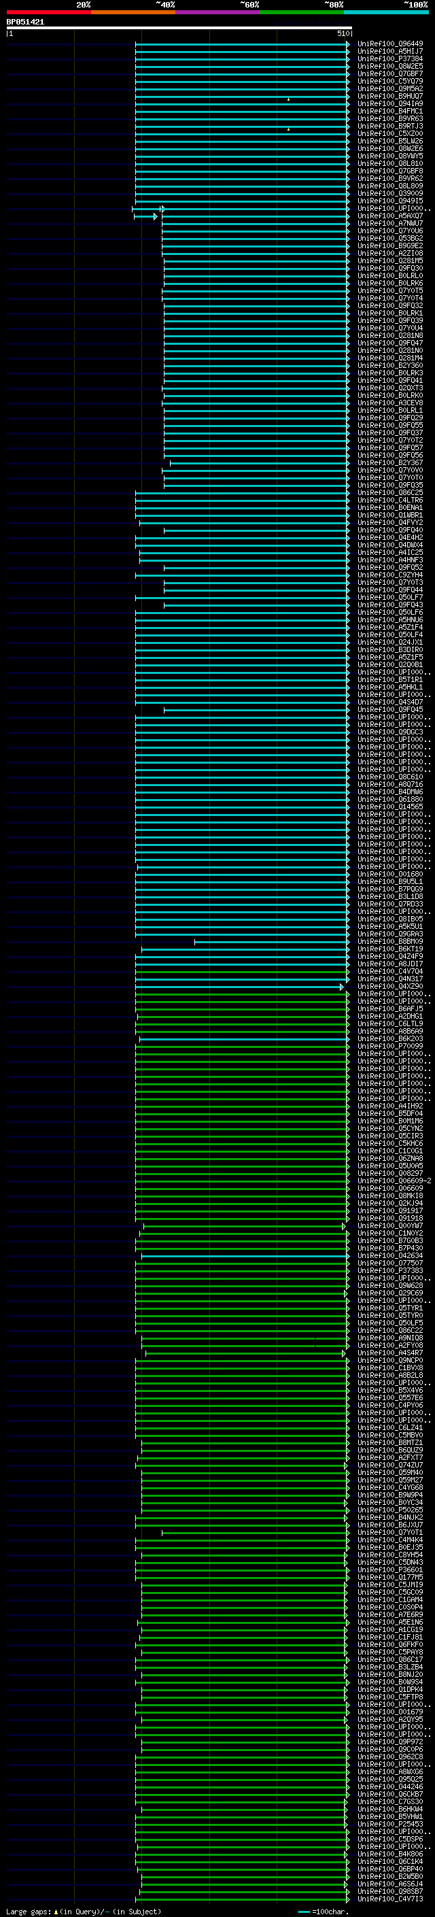Screen dimensions: 435x1917
Task: Select the UniRef100_Q2KJ94 label
Action: point(390,1204)
